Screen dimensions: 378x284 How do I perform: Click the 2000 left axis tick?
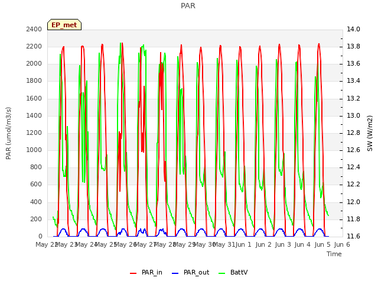pos(34,64)
